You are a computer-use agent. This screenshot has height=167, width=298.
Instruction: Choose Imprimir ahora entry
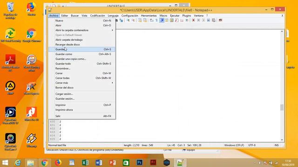tap(82, 110)
